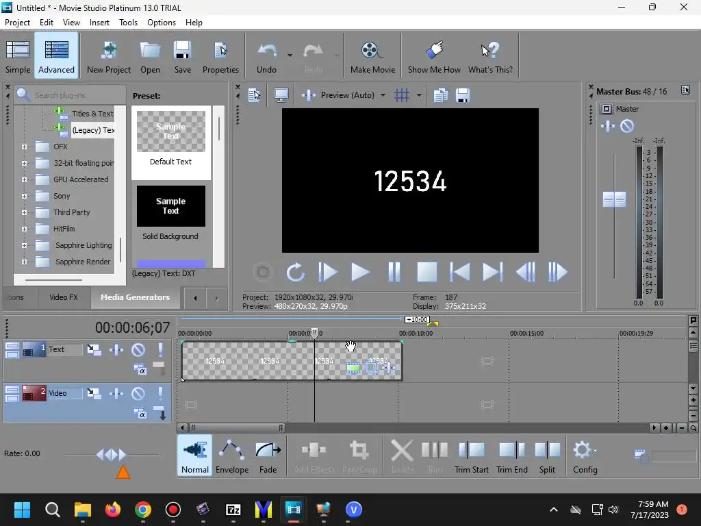The width and height of the screenshot is (701, 526).
Task: Expand GPU Accelerated folder
Action: [24, 180]
